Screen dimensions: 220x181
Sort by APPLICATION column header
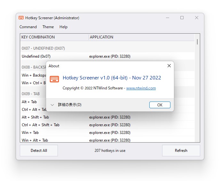coord(142,37)
